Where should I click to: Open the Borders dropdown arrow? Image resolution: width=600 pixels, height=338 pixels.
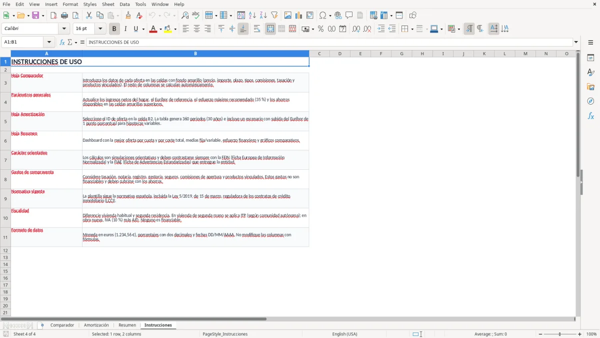[412, 29]
